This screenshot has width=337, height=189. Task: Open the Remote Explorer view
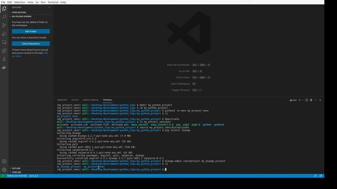tap(4, 42)
